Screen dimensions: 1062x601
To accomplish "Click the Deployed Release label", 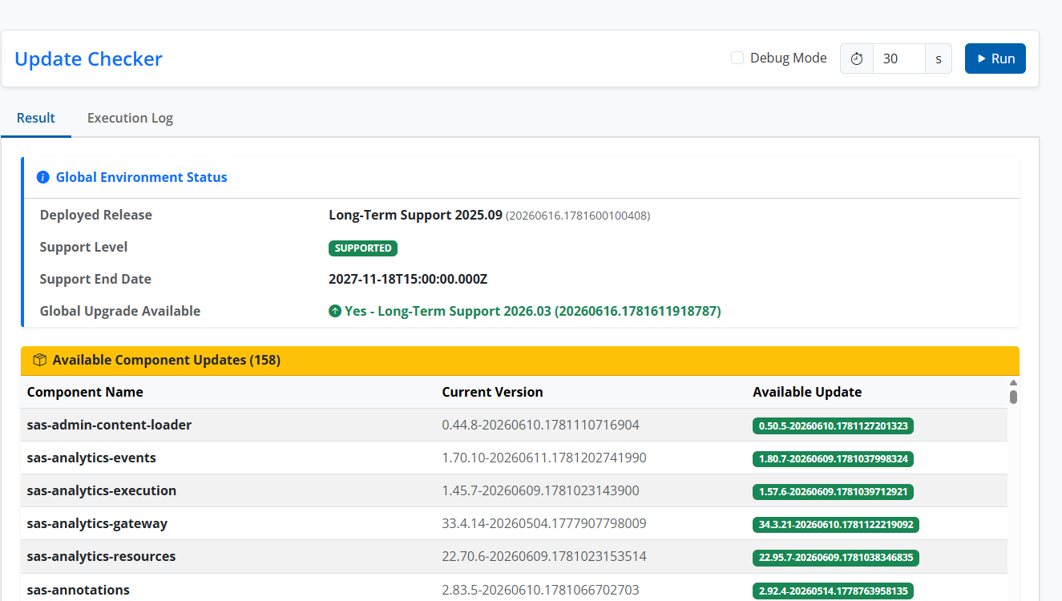I will (x=95, y=215).
